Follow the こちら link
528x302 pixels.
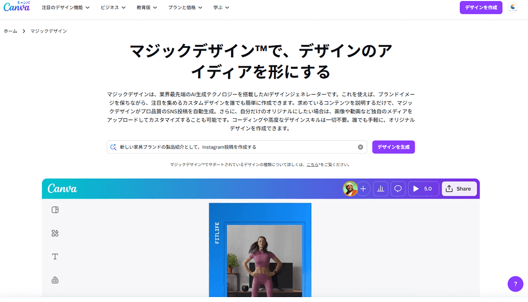tap(312, 164)
